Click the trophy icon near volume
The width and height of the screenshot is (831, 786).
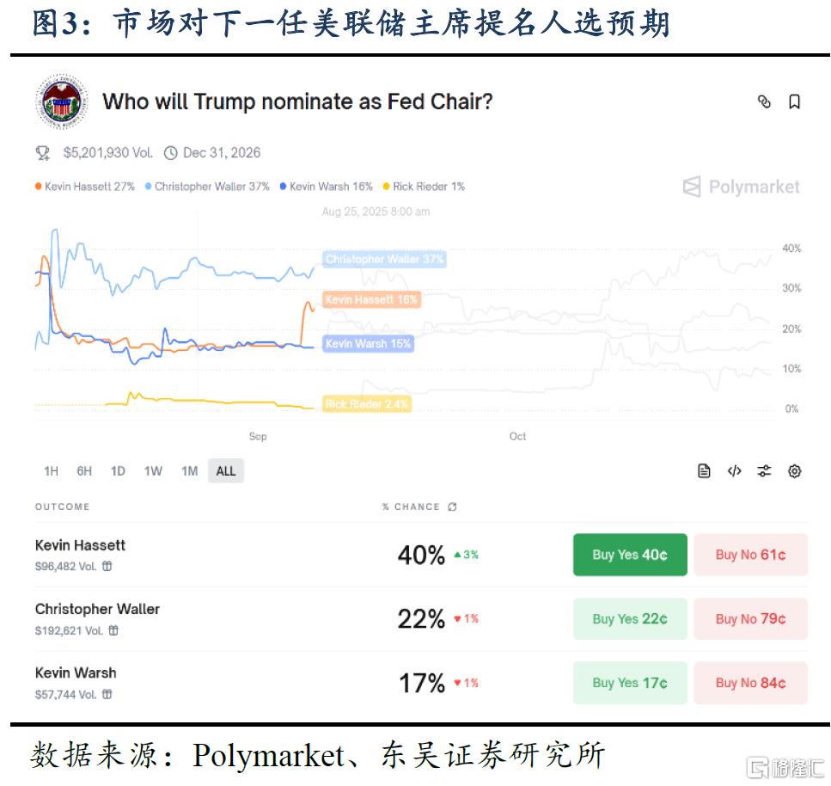click(x=43, y=153)
